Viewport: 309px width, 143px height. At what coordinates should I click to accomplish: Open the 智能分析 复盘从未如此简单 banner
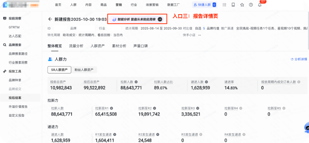point(137,19)
